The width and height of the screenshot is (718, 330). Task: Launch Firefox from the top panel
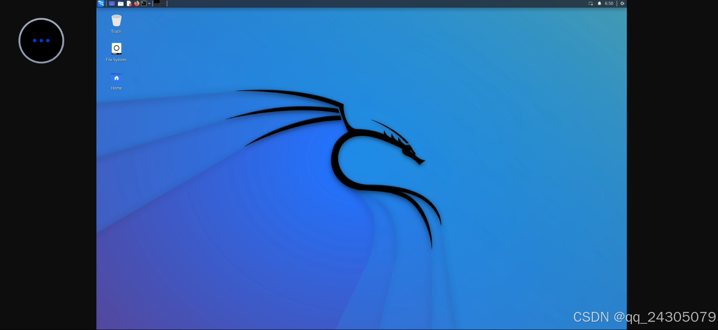[136, 4]
